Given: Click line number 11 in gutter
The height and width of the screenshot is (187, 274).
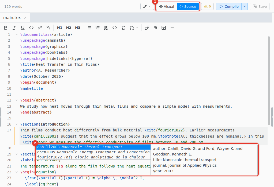Looking at the screenshot, I should (x=9, y=94).
